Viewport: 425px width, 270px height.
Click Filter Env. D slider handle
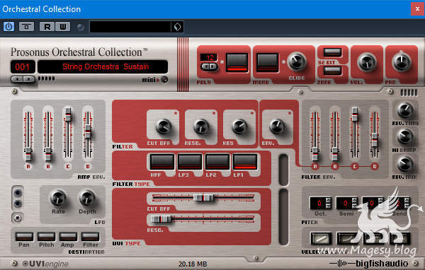375,140
